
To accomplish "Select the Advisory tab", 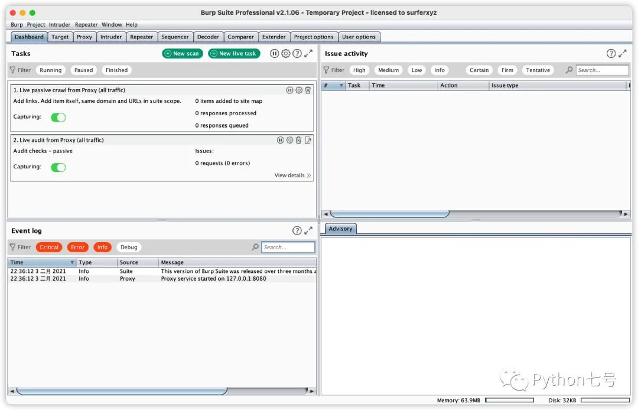I will pos(340,229).
